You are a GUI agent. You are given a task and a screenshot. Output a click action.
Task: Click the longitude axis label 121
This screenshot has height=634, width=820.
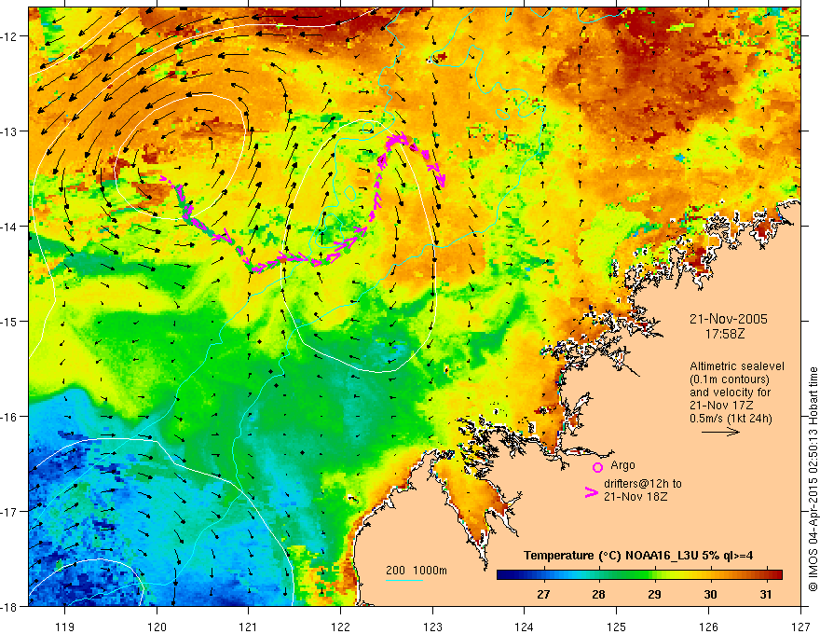[x=249, y=627]
